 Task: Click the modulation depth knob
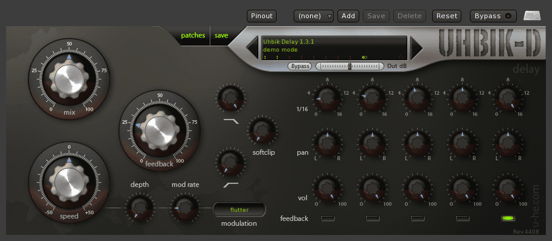tap(140, 208)
